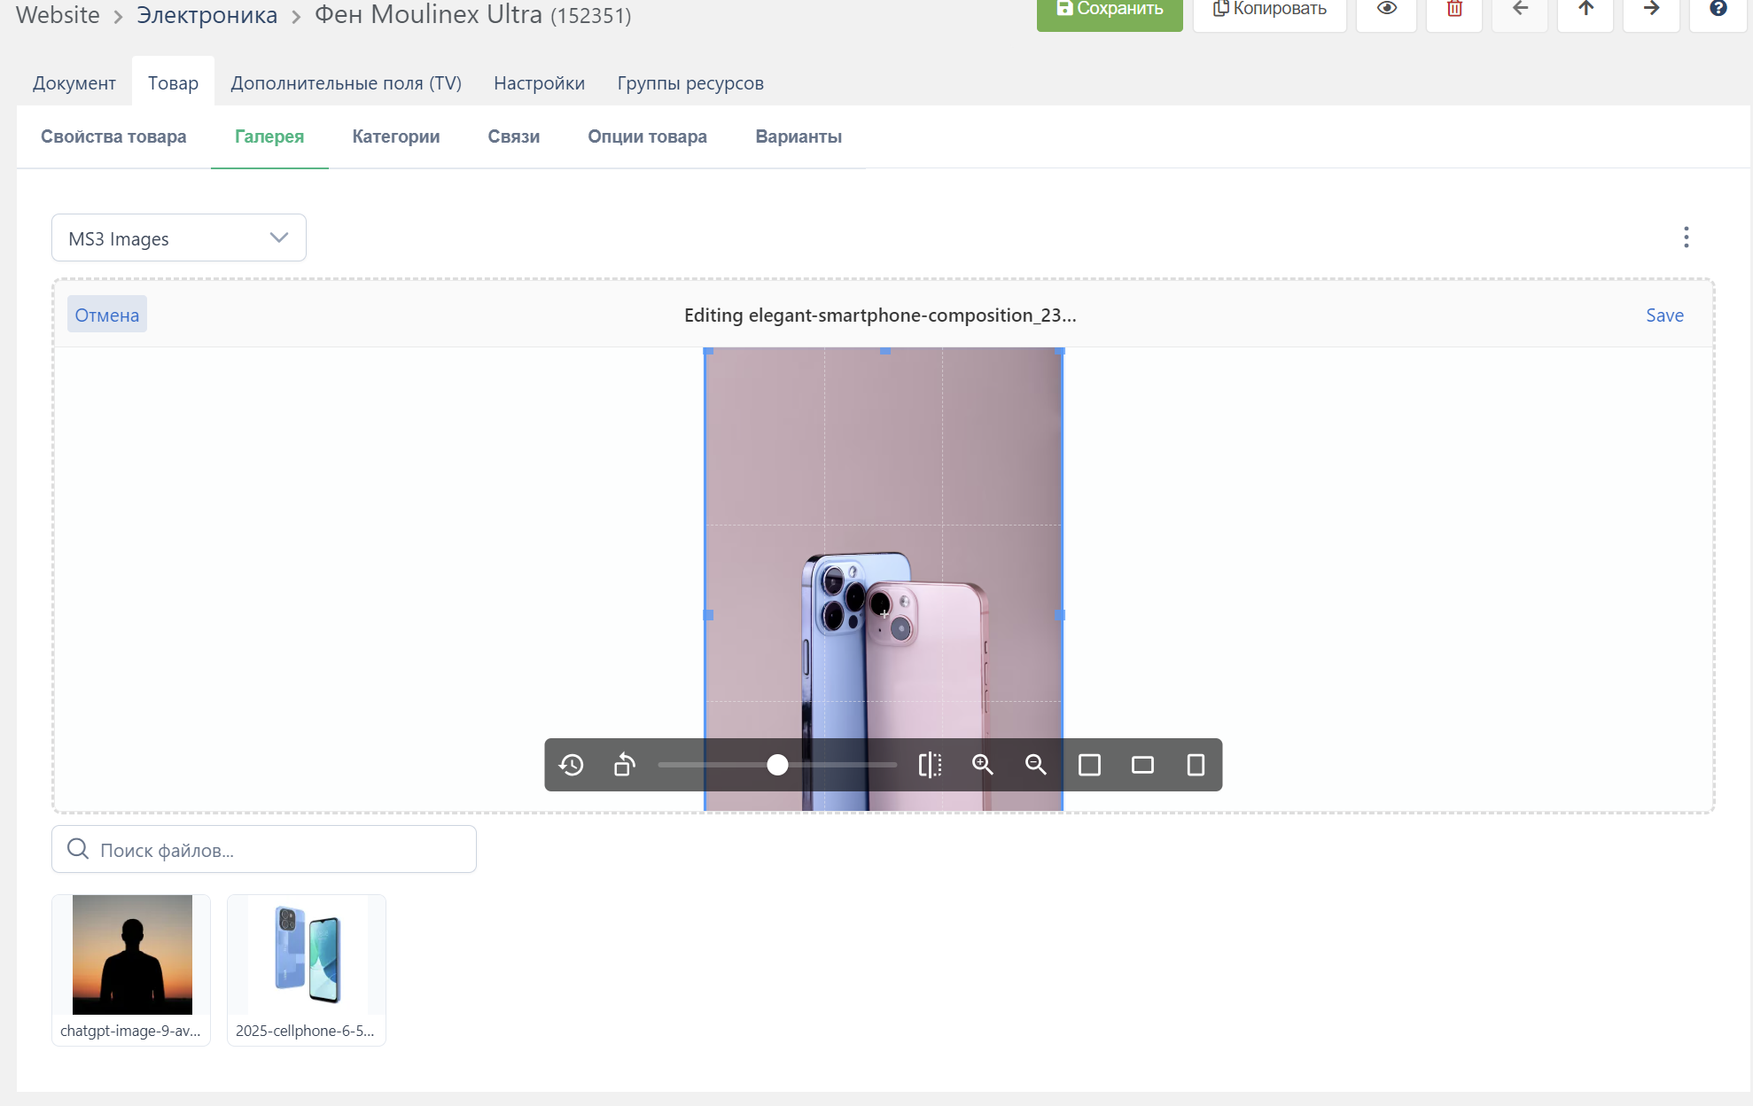The width and height of the screenshot is (1753, 1106).
Task: Set crop to landscape aspect ratio
Action: (x=1142, y=765)
